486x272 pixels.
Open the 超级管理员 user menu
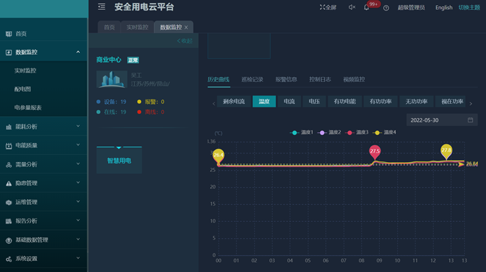pyautogui.click(x=411, y=7)
